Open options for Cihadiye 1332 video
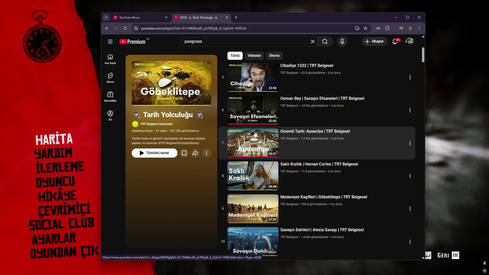 [x=410, y=78]
